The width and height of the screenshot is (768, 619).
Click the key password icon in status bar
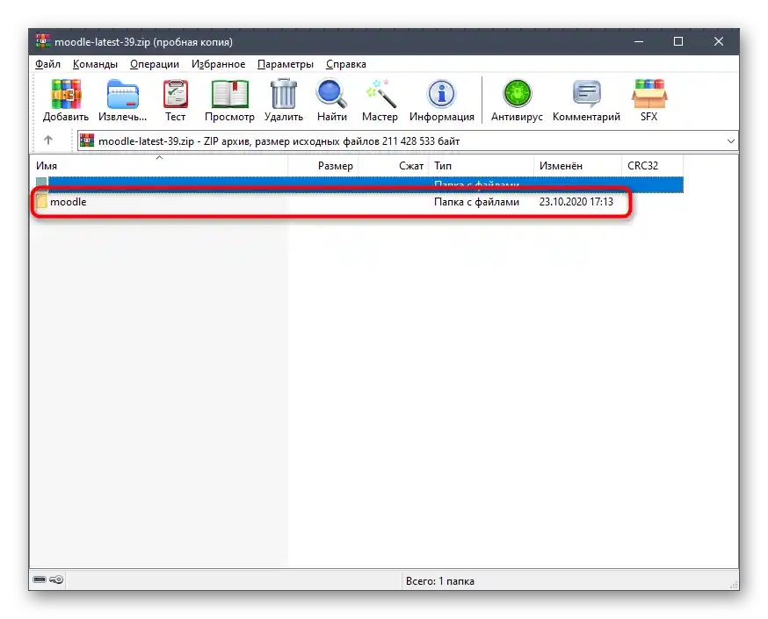pos(56,579)
